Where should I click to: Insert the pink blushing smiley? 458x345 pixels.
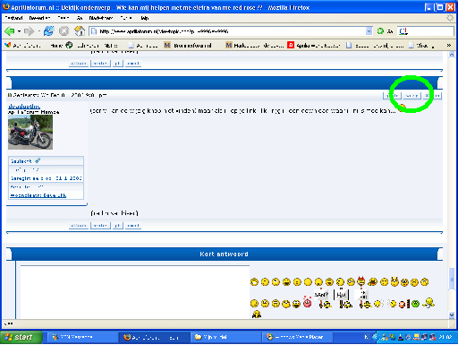tap(307, 302)
